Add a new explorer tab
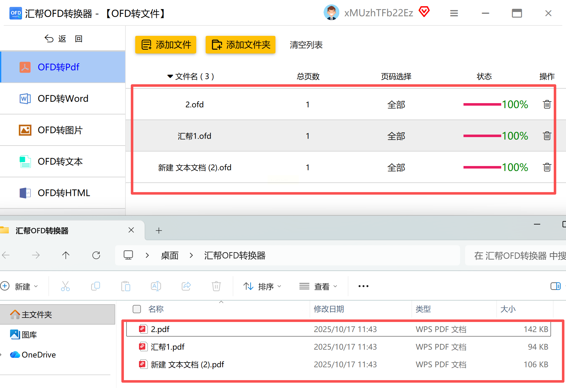The image size is (566, 388). 159,230
